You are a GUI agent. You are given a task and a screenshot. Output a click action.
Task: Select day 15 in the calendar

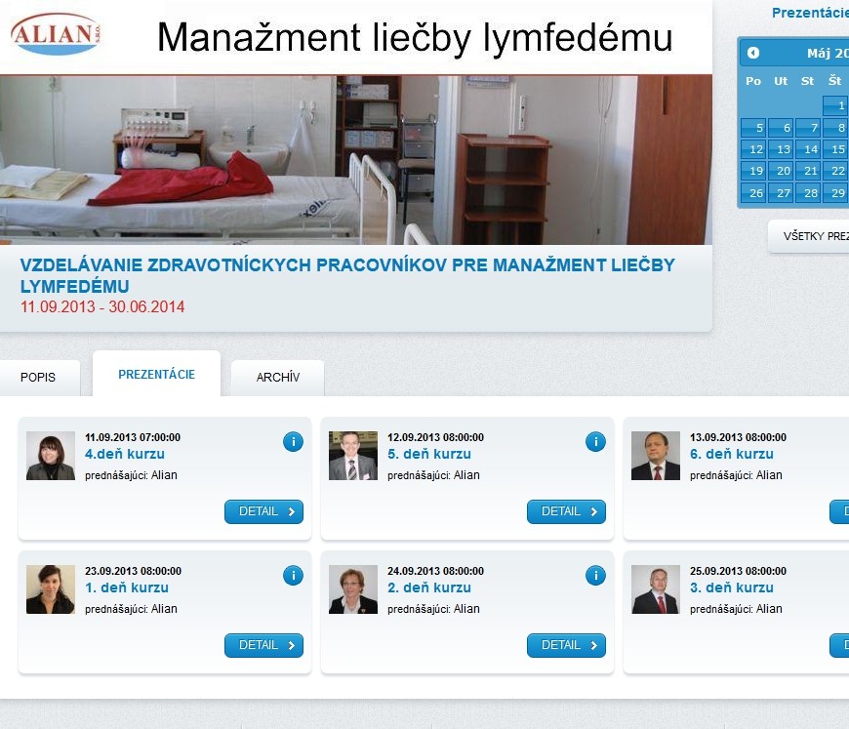pos(835,149)
